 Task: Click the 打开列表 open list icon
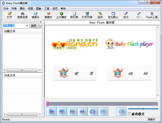(x=87, y=15)
